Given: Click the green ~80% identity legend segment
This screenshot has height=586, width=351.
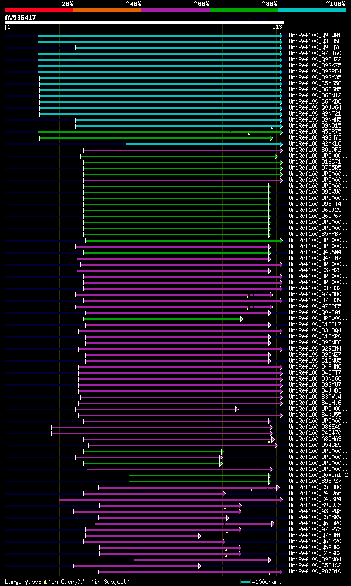Looking at the screenshot, I should [244, 10].
